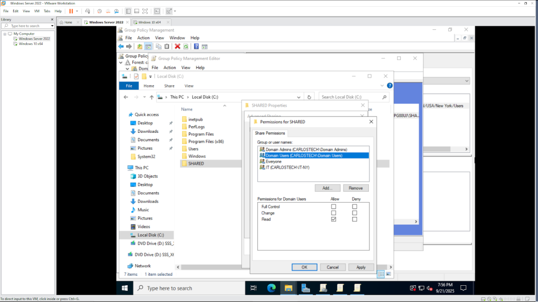
Task: Open Microsoft Edge from the taskbar
Action: tap(272, 288)
